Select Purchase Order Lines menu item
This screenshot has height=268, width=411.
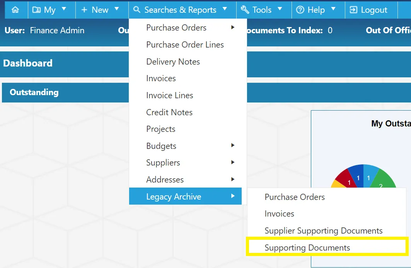tap(185, 44)
